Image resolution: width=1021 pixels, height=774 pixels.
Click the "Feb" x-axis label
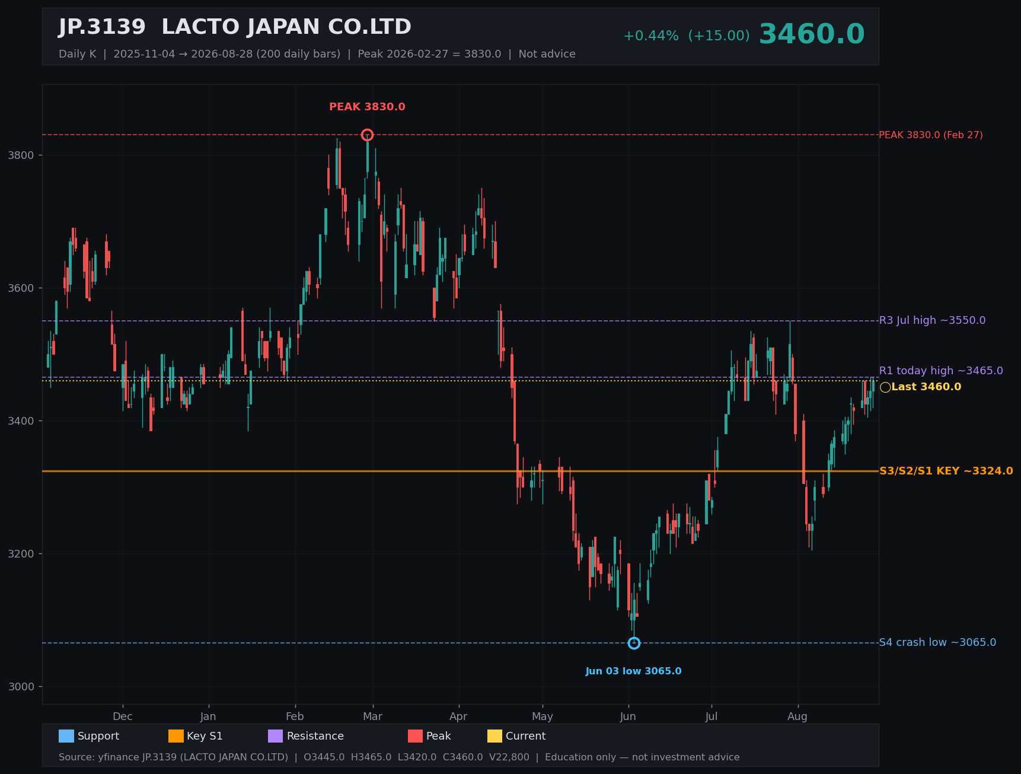(x=295, y=716)
